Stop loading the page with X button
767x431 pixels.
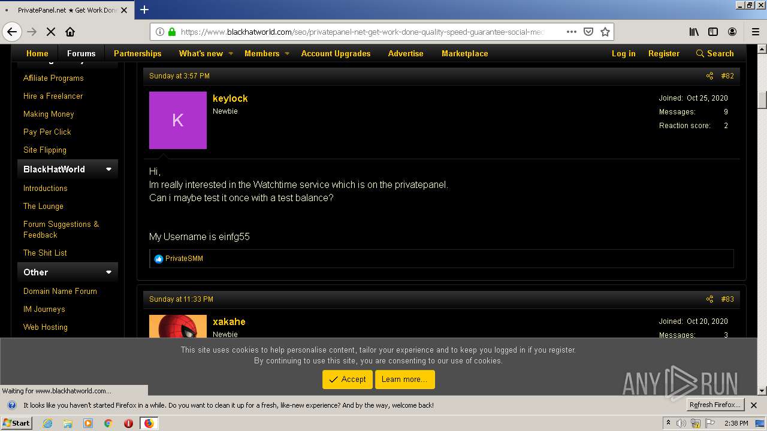(51, 32)
